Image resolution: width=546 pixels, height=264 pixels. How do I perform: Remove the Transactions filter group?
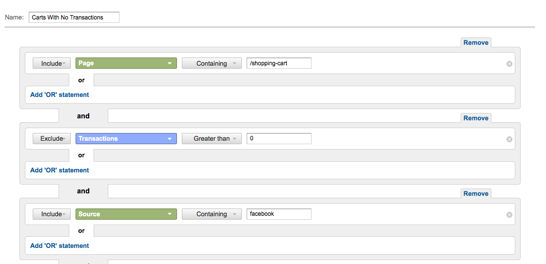click(476, 118)
